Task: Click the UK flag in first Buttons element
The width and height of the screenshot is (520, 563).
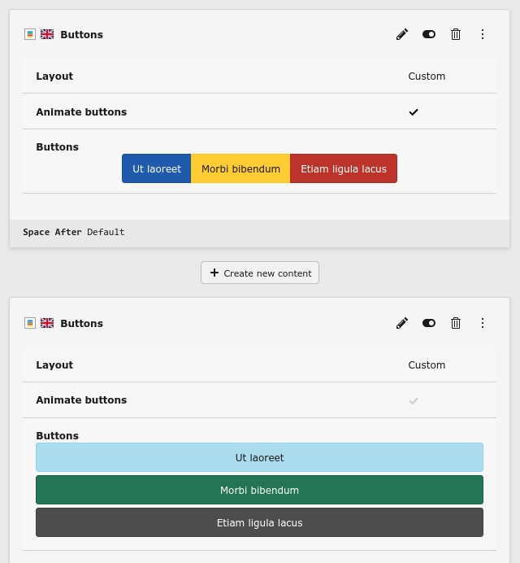Action: coord(47,34)
